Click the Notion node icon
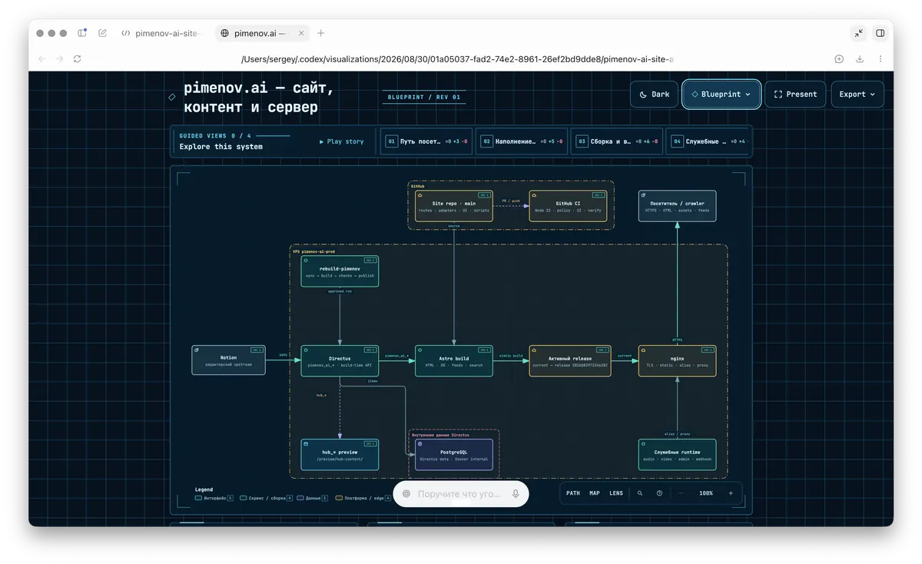922x564 pixels. click(197, 350)
